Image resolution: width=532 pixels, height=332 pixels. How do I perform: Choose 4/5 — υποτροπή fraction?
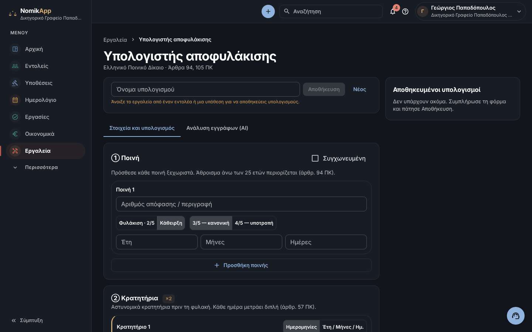point(254,223)
